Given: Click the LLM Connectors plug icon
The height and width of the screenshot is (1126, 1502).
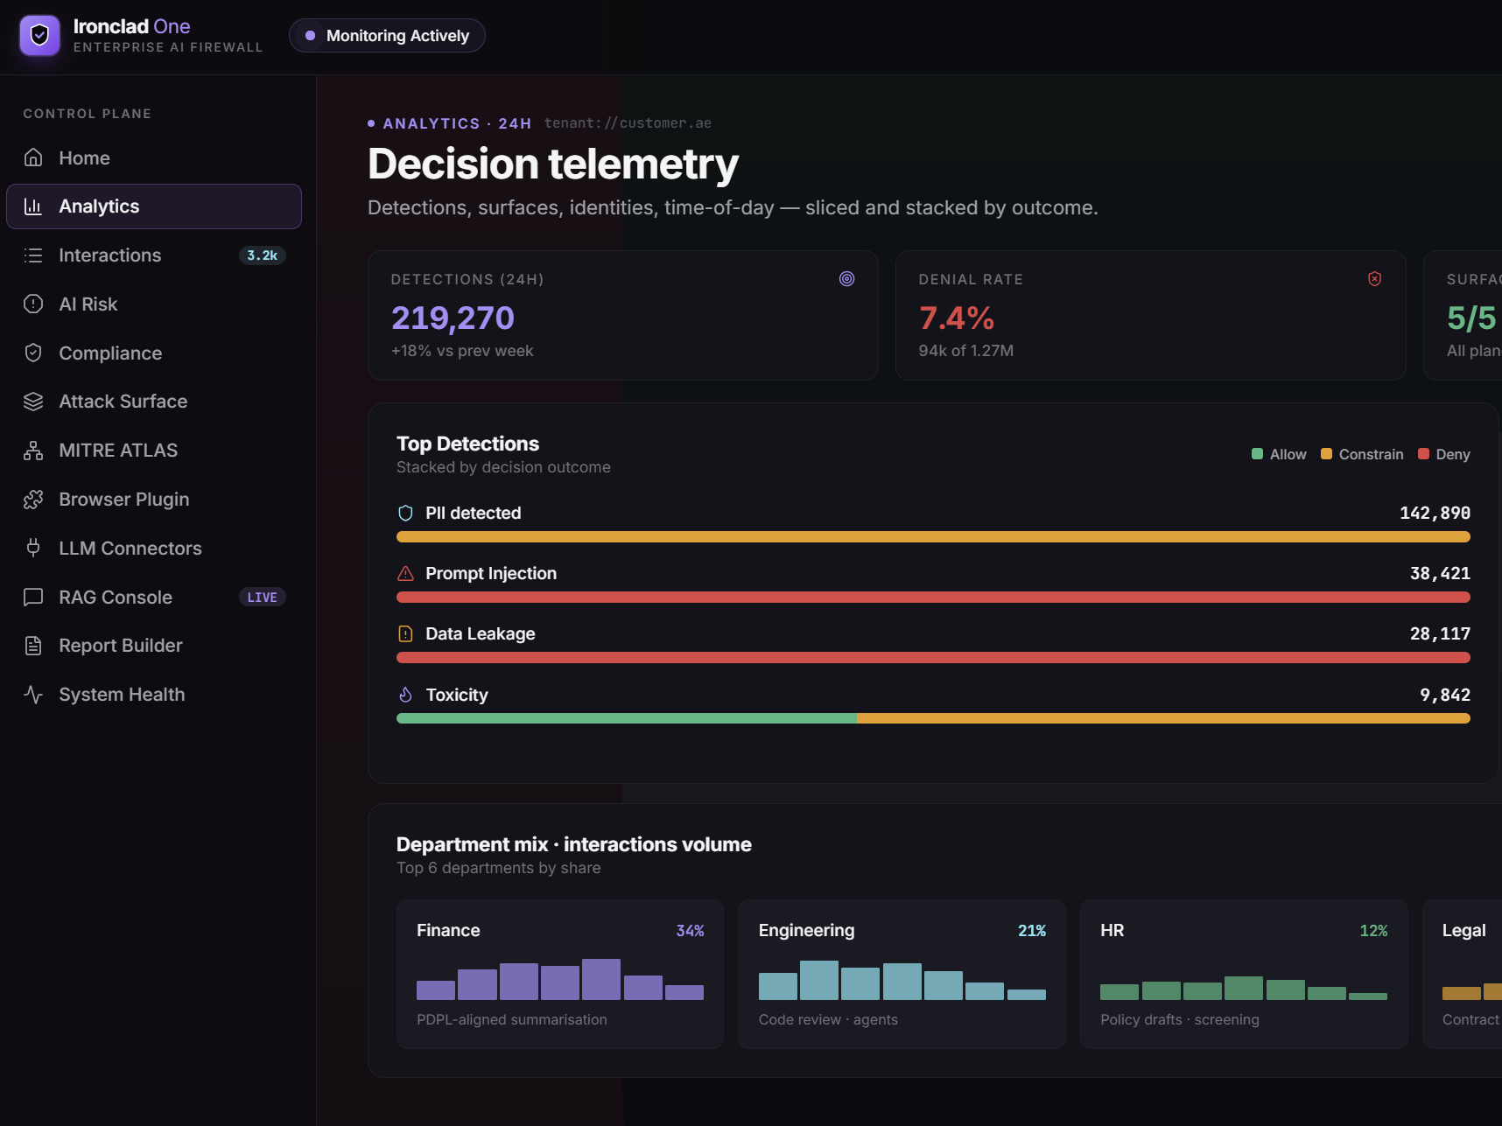Looking at the screenshot, I should [33, 548].
